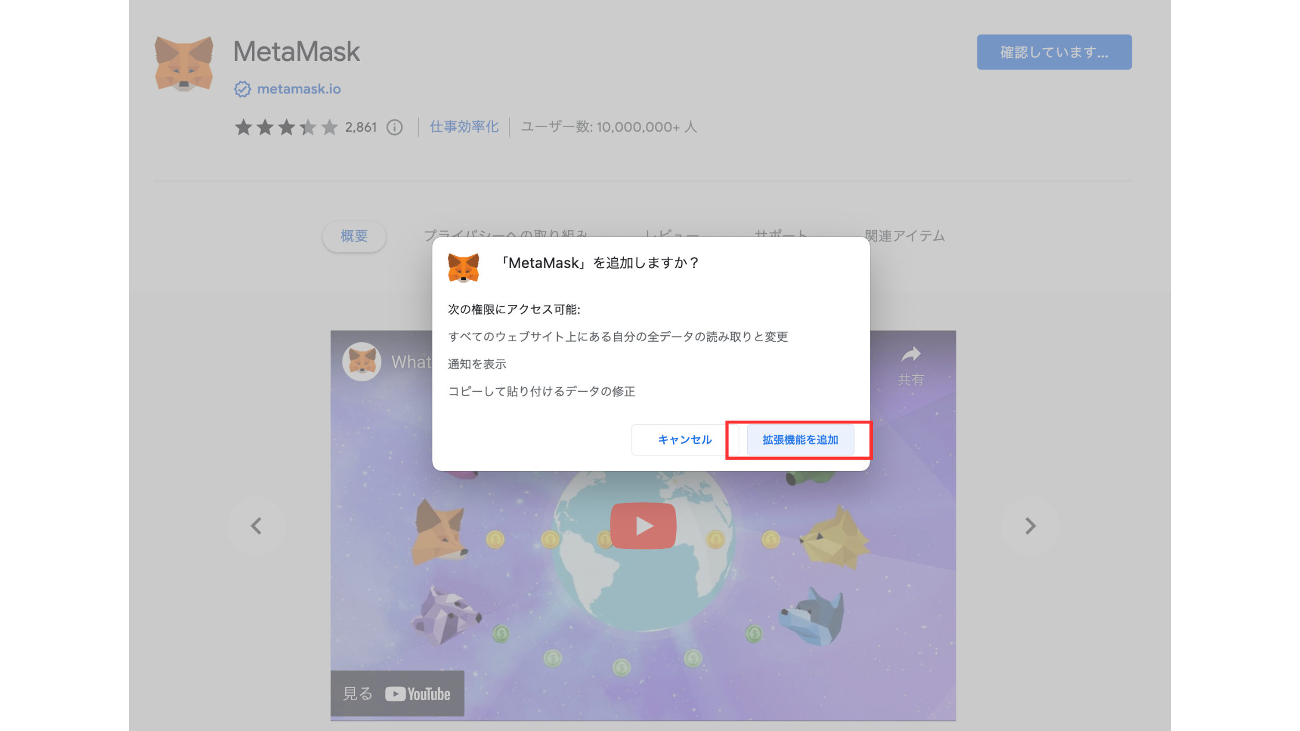Click the '見る YouTube' watch button

[x=397, y=693]
